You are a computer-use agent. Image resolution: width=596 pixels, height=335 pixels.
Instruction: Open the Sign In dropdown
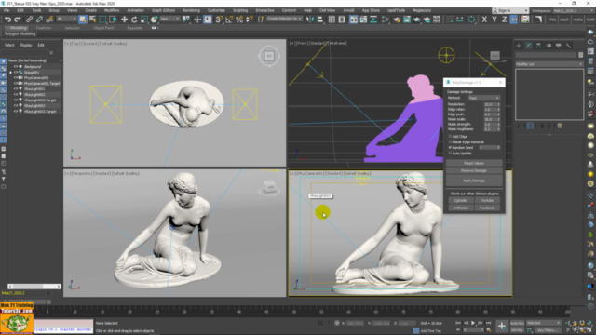tap(510, 10)
